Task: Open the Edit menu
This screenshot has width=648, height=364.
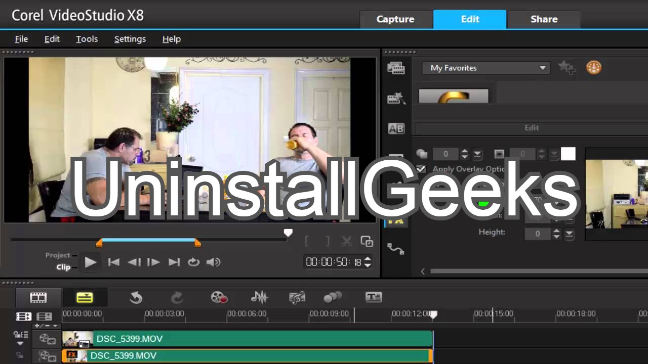Action: (x=52, y=39)
